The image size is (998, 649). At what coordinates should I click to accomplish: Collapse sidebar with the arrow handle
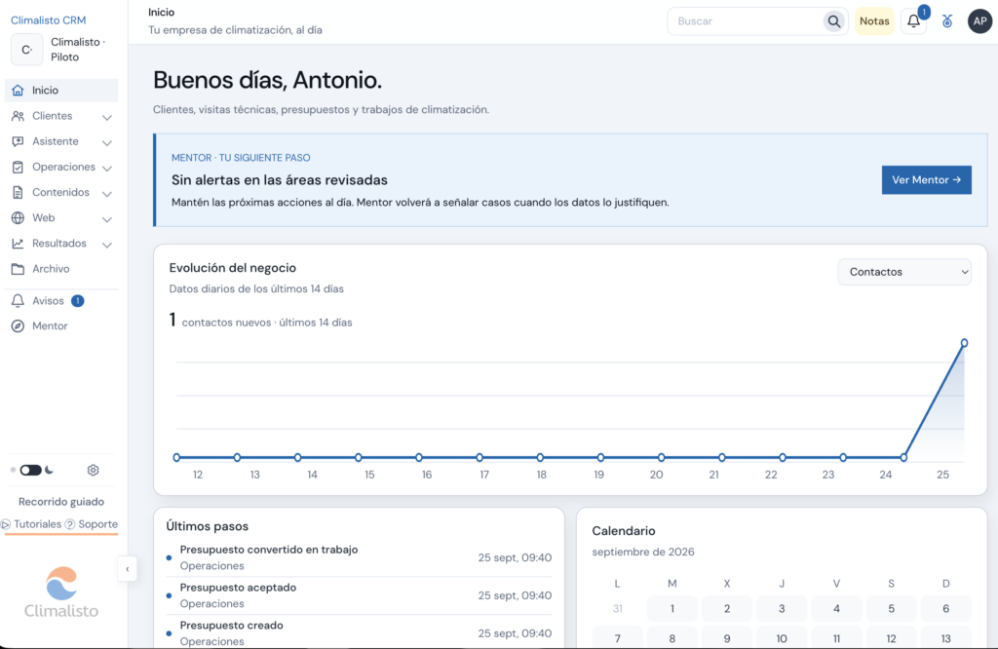pyautogui.click(x=128, y=569)
